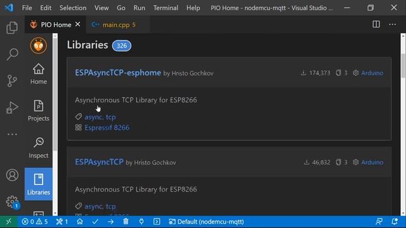406x228 pixels.
Task: Click PlatformIO Upload arrow in status bar
Action: 110,222
